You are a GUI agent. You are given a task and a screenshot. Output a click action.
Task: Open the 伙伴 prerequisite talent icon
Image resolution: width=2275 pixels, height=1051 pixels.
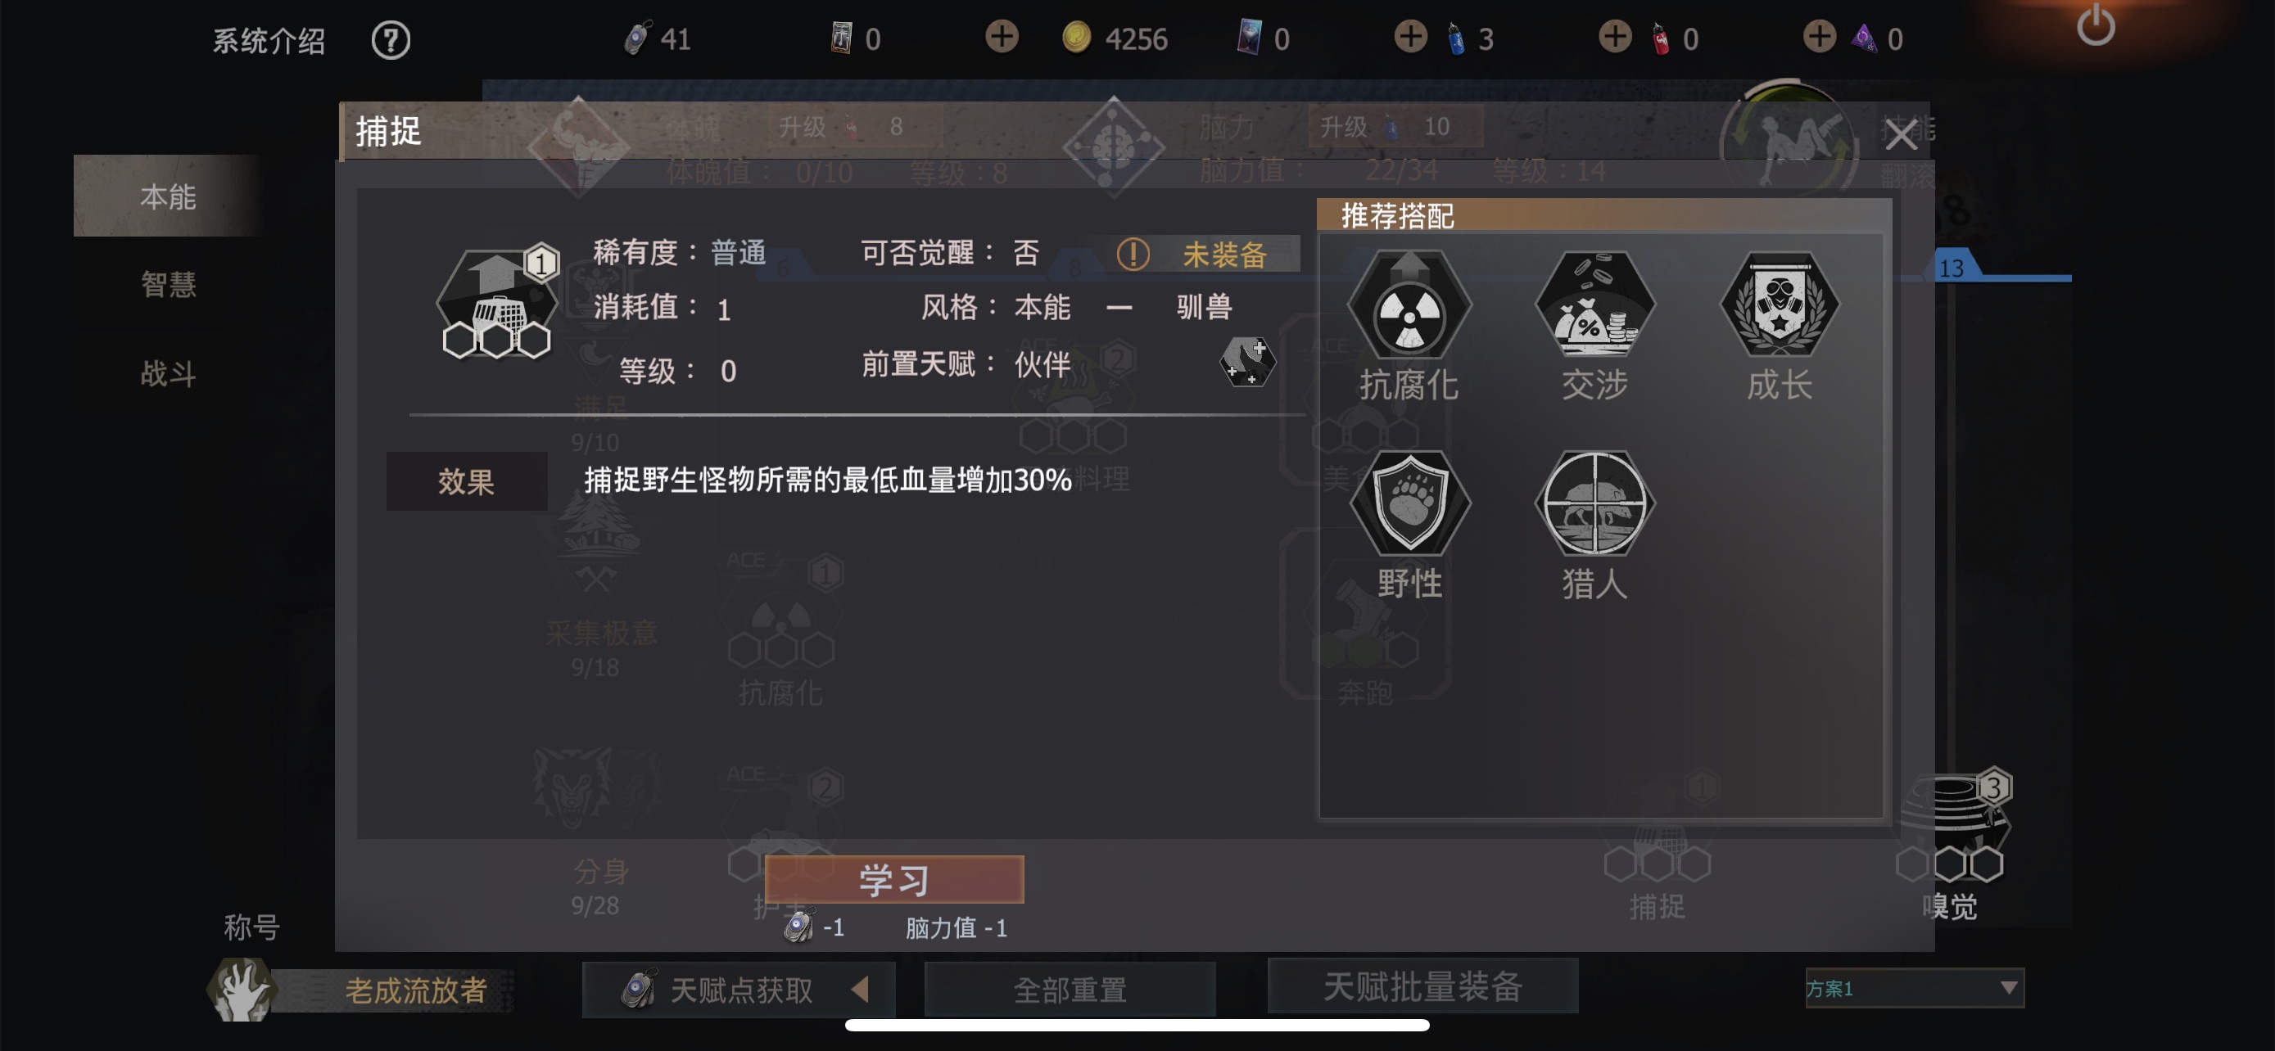(x=1247, y=362)
